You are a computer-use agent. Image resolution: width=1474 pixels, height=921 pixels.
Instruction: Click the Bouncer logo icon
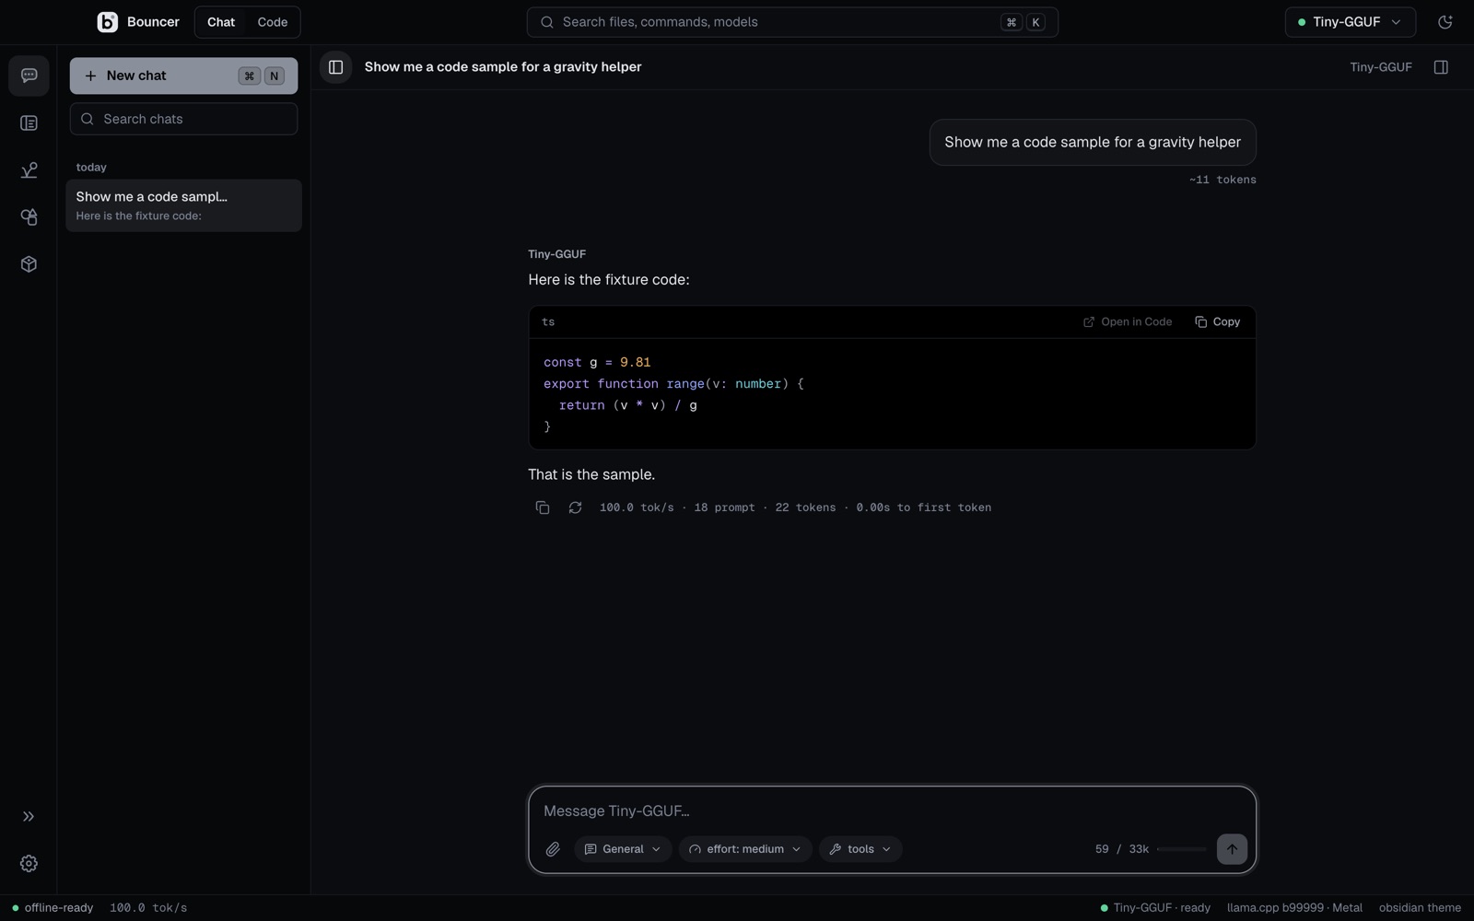point(108,22)
